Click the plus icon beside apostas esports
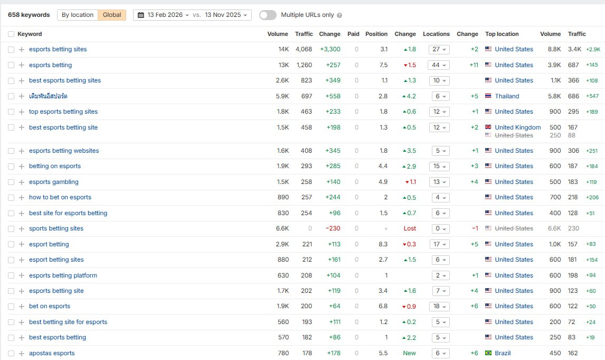Viewport: 605px width, 360px height. (22, 354)
